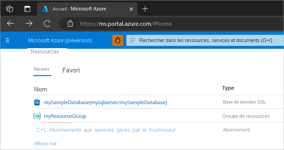Open the Abonnements aux services gérés subscription
The height and width of the screenshot is (150, 284).
[106, 130]
